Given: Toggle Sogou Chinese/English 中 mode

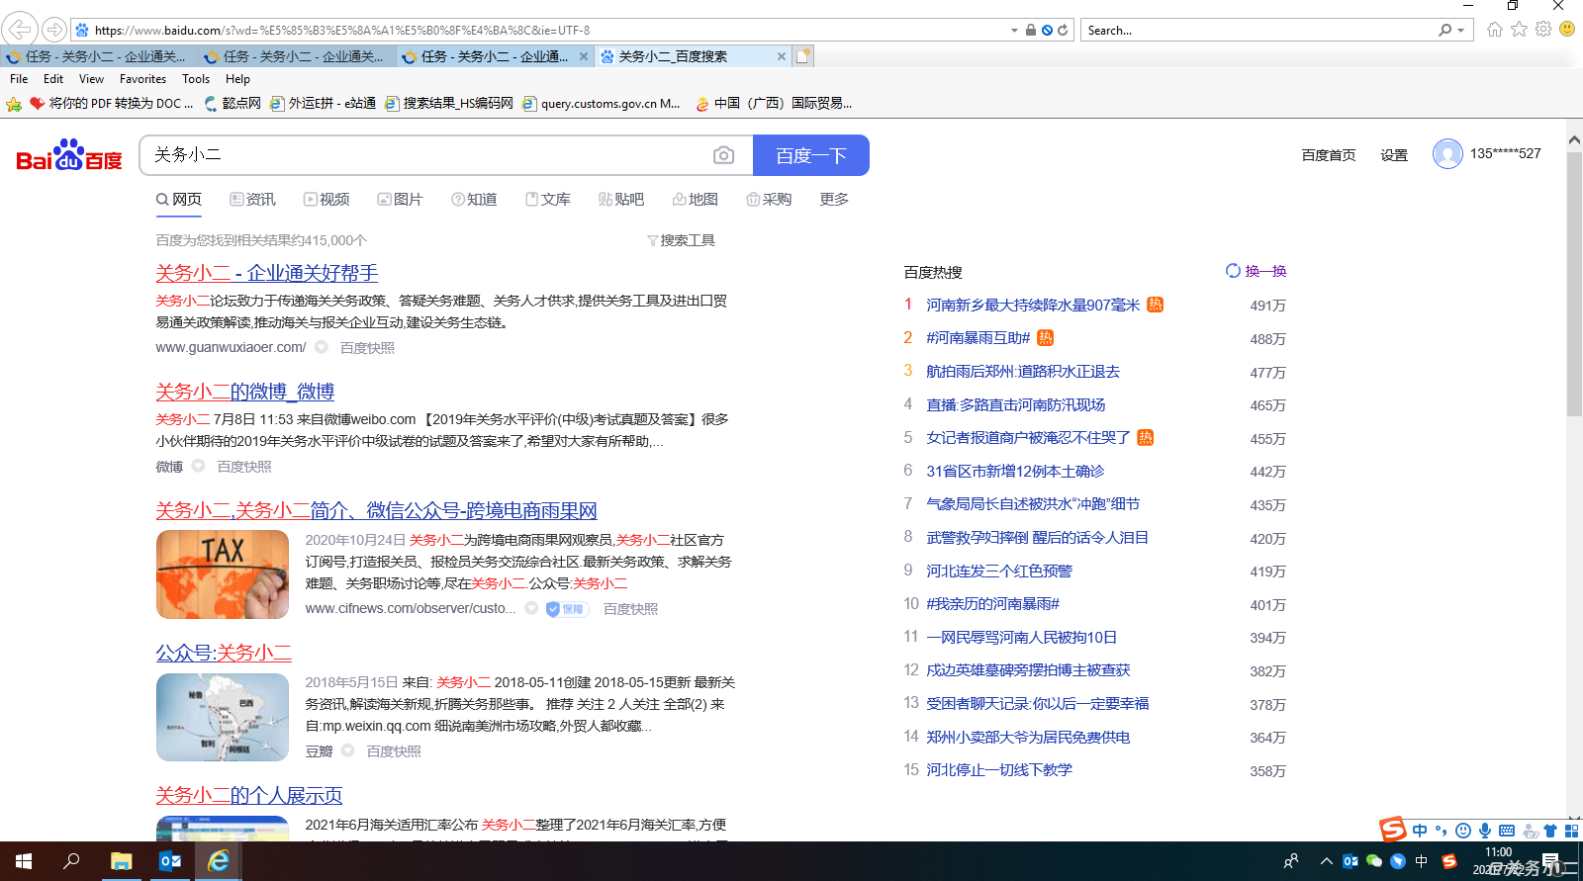Looking at the screenshot, I should tap(1420, 831).
